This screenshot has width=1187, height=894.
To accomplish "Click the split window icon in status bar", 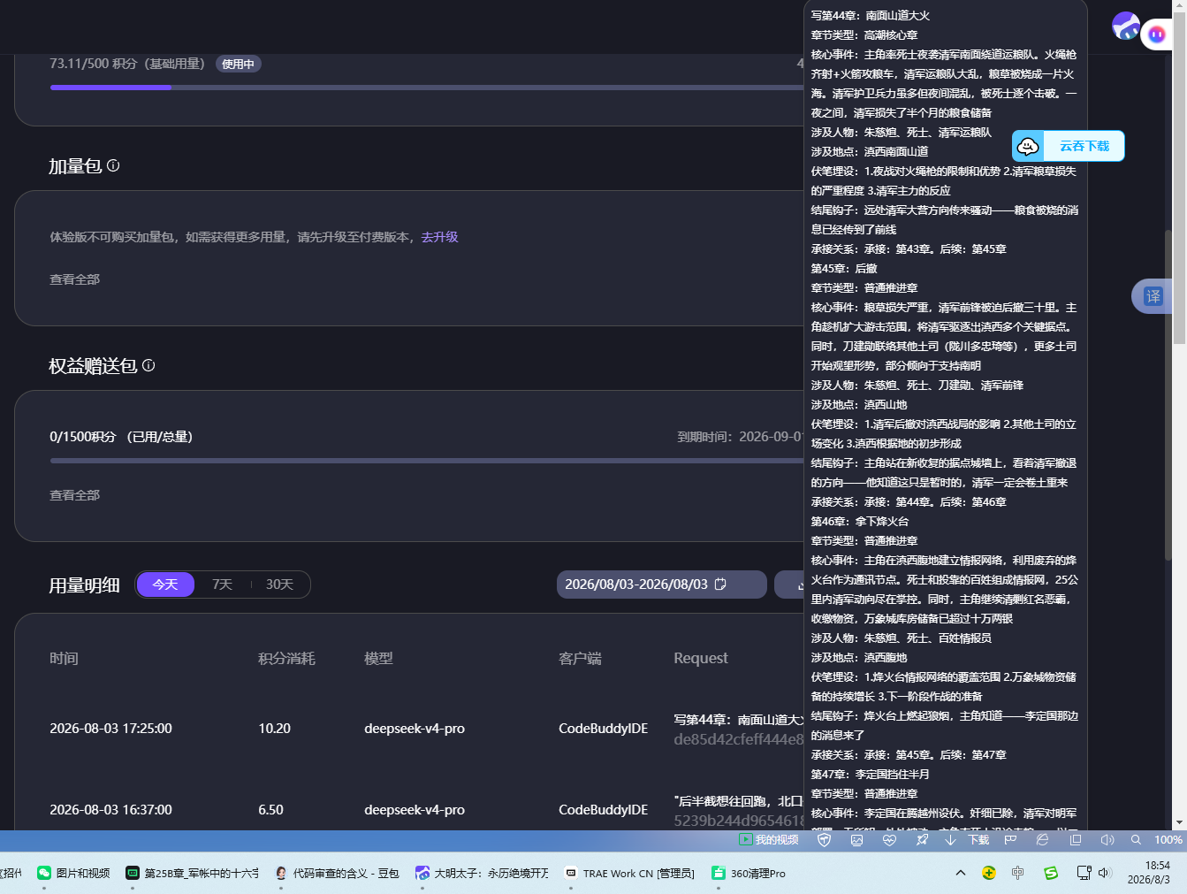I will tap(1076, 840).
